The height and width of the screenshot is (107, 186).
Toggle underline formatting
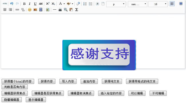point(35,4)
